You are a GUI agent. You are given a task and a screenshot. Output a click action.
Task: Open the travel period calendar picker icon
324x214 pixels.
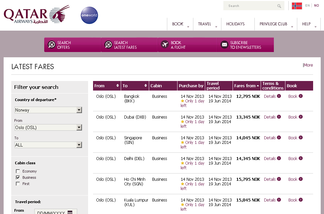click(70, 213)
